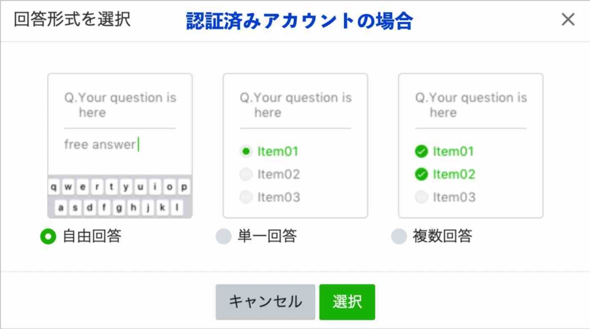Select the 複数回答 radio button
Viewport: 590px width, 329px height.
point(399,236)
